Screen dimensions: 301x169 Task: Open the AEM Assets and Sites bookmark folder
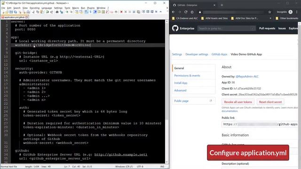214,18
